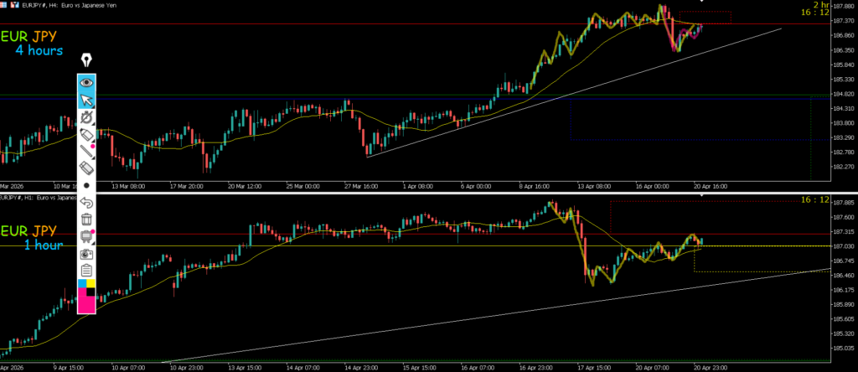This screenshot has width=858, height=372.
Task: Toggle drawing visibility with the eye icon
Action: point(86,83)
